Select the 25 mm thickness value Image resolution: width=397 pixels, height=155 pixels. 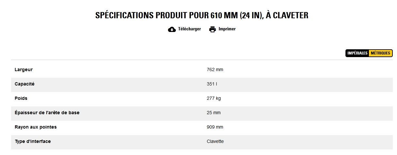tap(214, 113)
